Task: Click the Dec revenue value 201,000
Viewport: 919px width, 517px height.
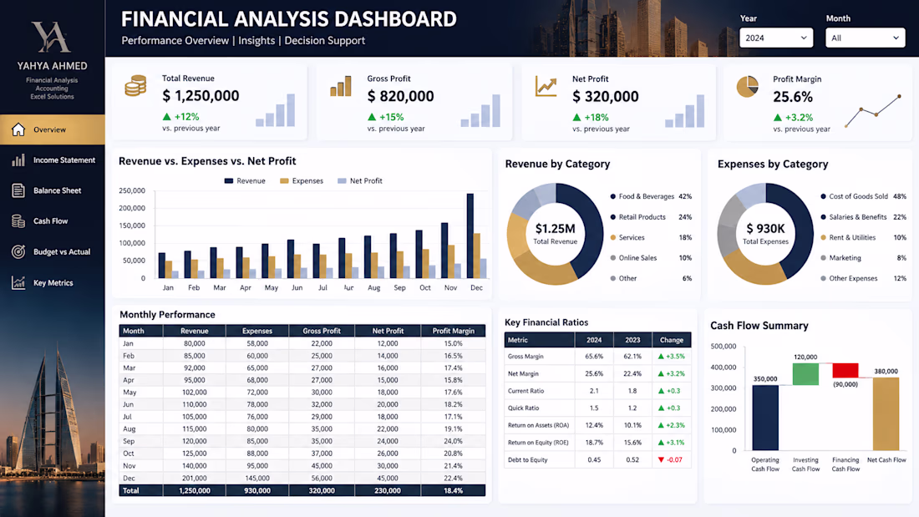Action: click(195, 479)
